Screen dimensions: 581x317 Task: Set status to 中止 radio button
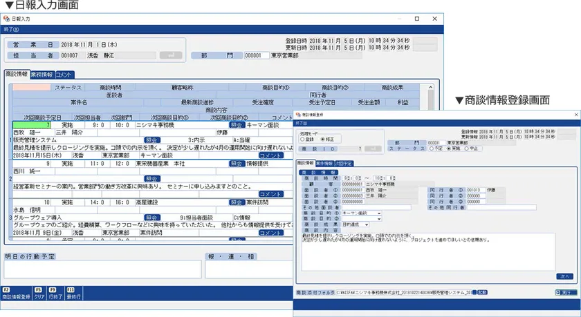466,148
